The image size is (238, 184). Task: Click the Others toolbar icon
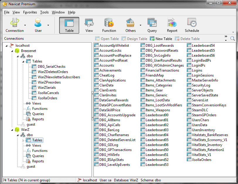click(x=130, y=25)
